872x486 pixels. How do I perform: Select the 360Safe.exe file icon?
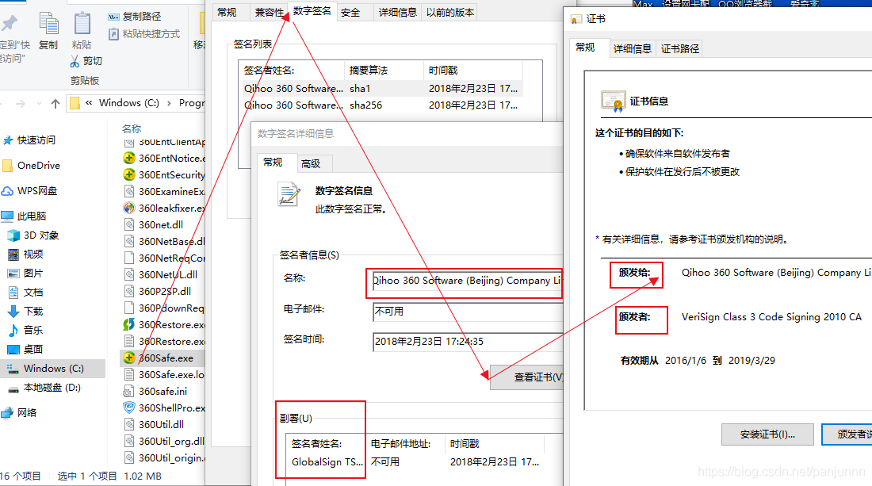129,358
